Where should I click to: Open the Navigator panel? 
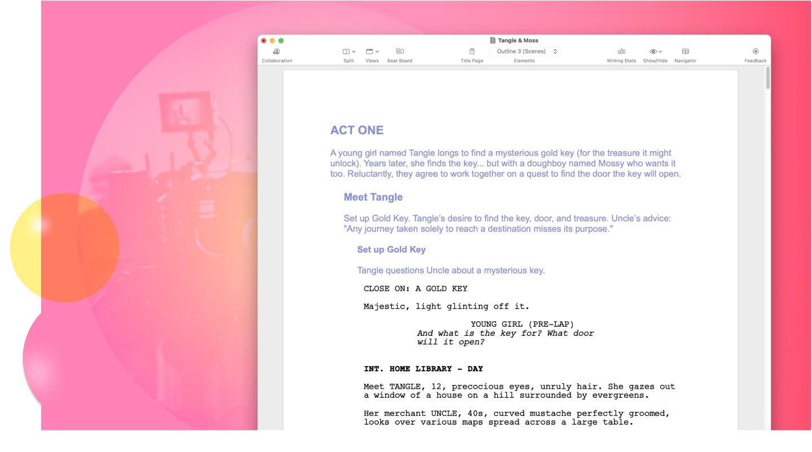click(x=685, y=51)
